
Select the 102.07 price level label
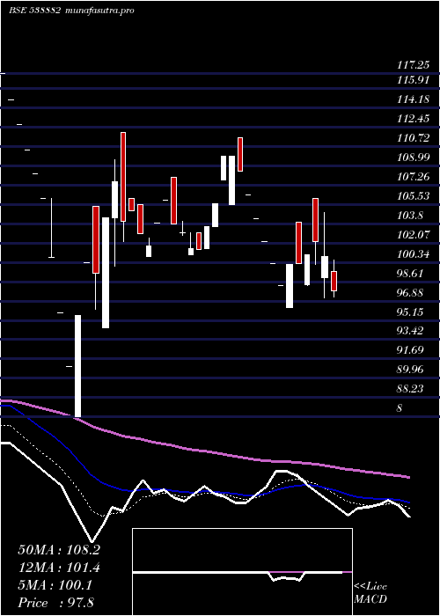pyautogui.click(x=413, y=235)
